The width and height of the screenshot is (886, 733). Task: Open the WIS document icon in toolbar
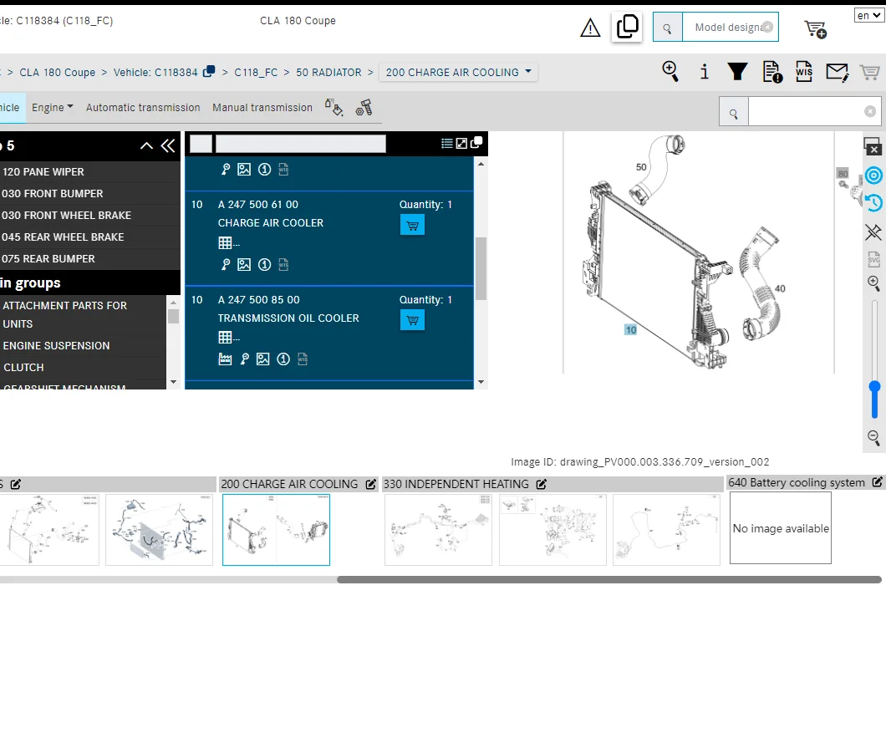tap(803, 72)
